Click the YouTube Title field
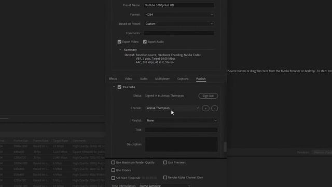This screenshot has width=332, height=187. click(181, 130)
